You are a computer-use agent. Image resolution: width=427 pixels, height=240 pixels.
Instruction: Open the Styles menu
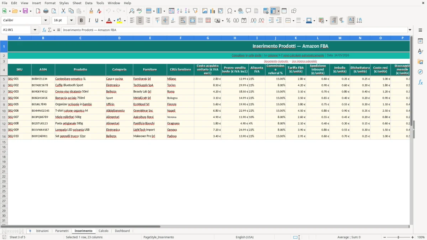(x=64, y=3)
